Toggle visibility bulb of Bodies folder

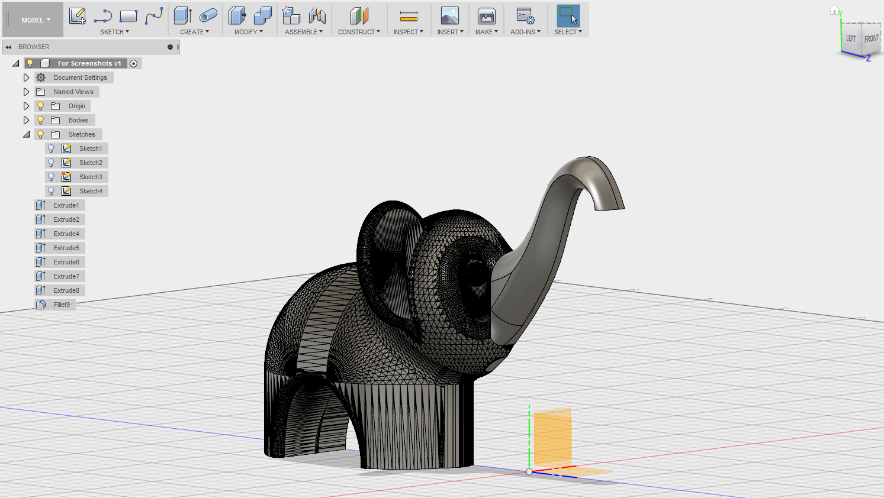41,120
